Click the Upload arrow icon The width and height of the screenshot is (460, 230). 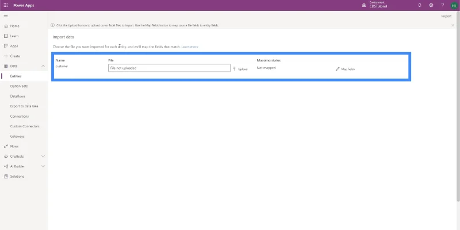pos(235,69)
